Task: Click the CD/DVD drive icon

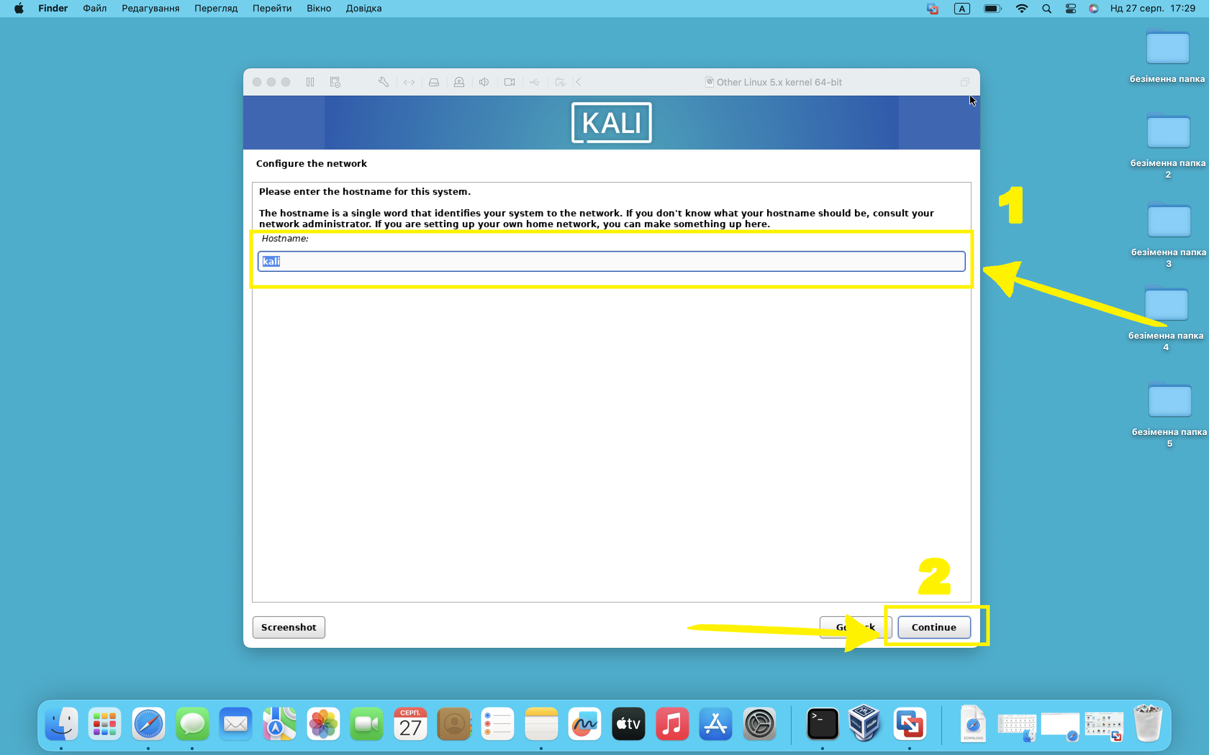Action: point(459,82)
